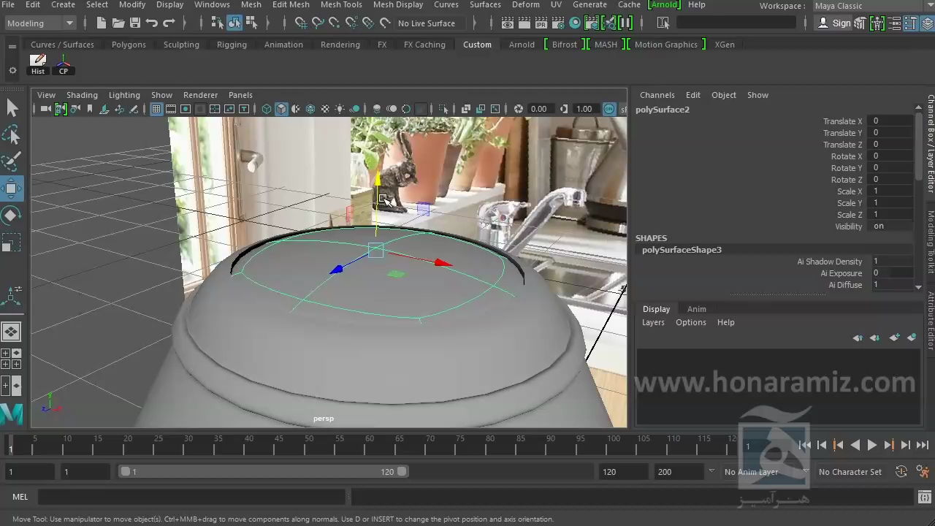Select the polySurfaceShape3 shape node
The height and width of the screenshot is (526, 935).
tap(682, 250)
